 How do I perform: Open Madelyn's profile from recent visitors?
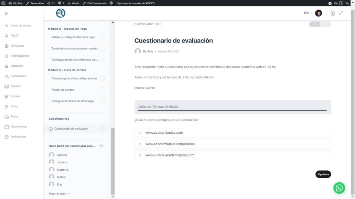[63, 170]
